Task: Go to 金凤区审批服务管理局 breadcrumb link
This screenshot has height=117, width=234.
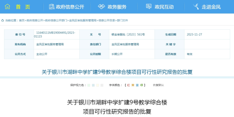Action: 83,21
